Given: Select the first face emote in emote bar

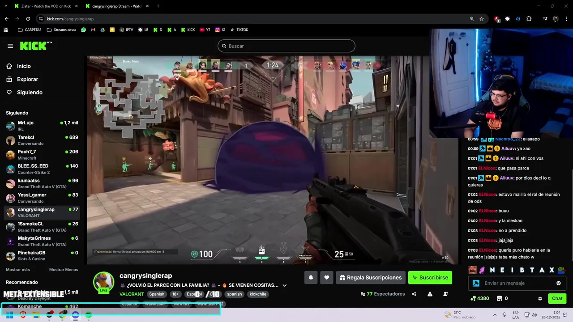Looking at the screenshot, I should click(473, 270).
